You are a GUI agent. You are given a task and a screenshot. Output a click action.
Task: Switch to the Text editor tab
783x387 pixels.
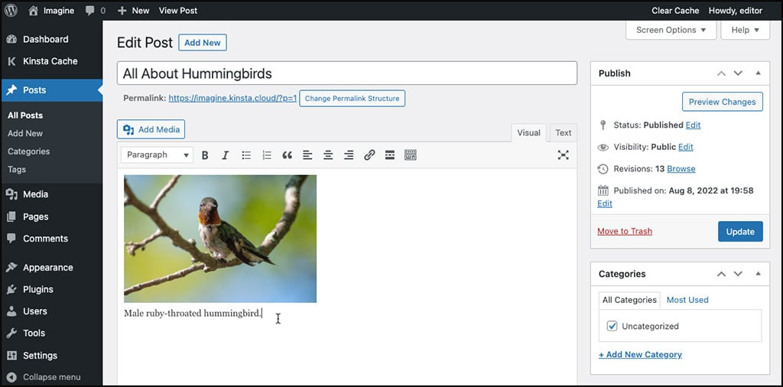coord(564,132)
